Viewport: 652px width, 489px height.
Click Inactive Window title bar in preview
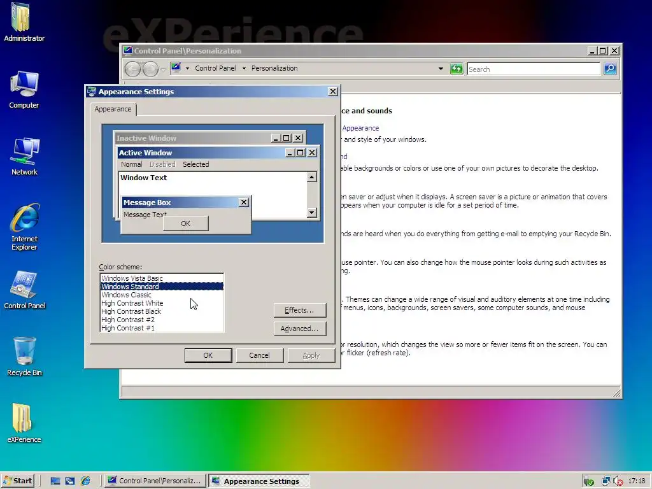pos(194,138)
